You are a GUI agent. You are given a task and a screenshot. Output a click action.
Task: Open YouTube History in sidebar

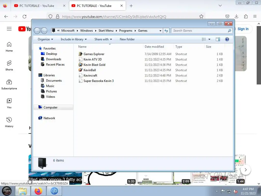pyautogui.click(x=9, y=122)
